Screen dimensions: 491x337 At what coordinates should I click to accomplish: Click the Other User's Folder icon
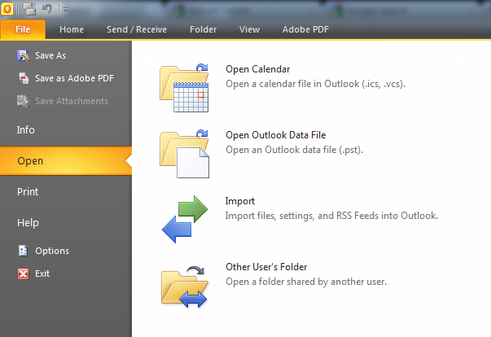pyautogui.click(x=184, y=286)
